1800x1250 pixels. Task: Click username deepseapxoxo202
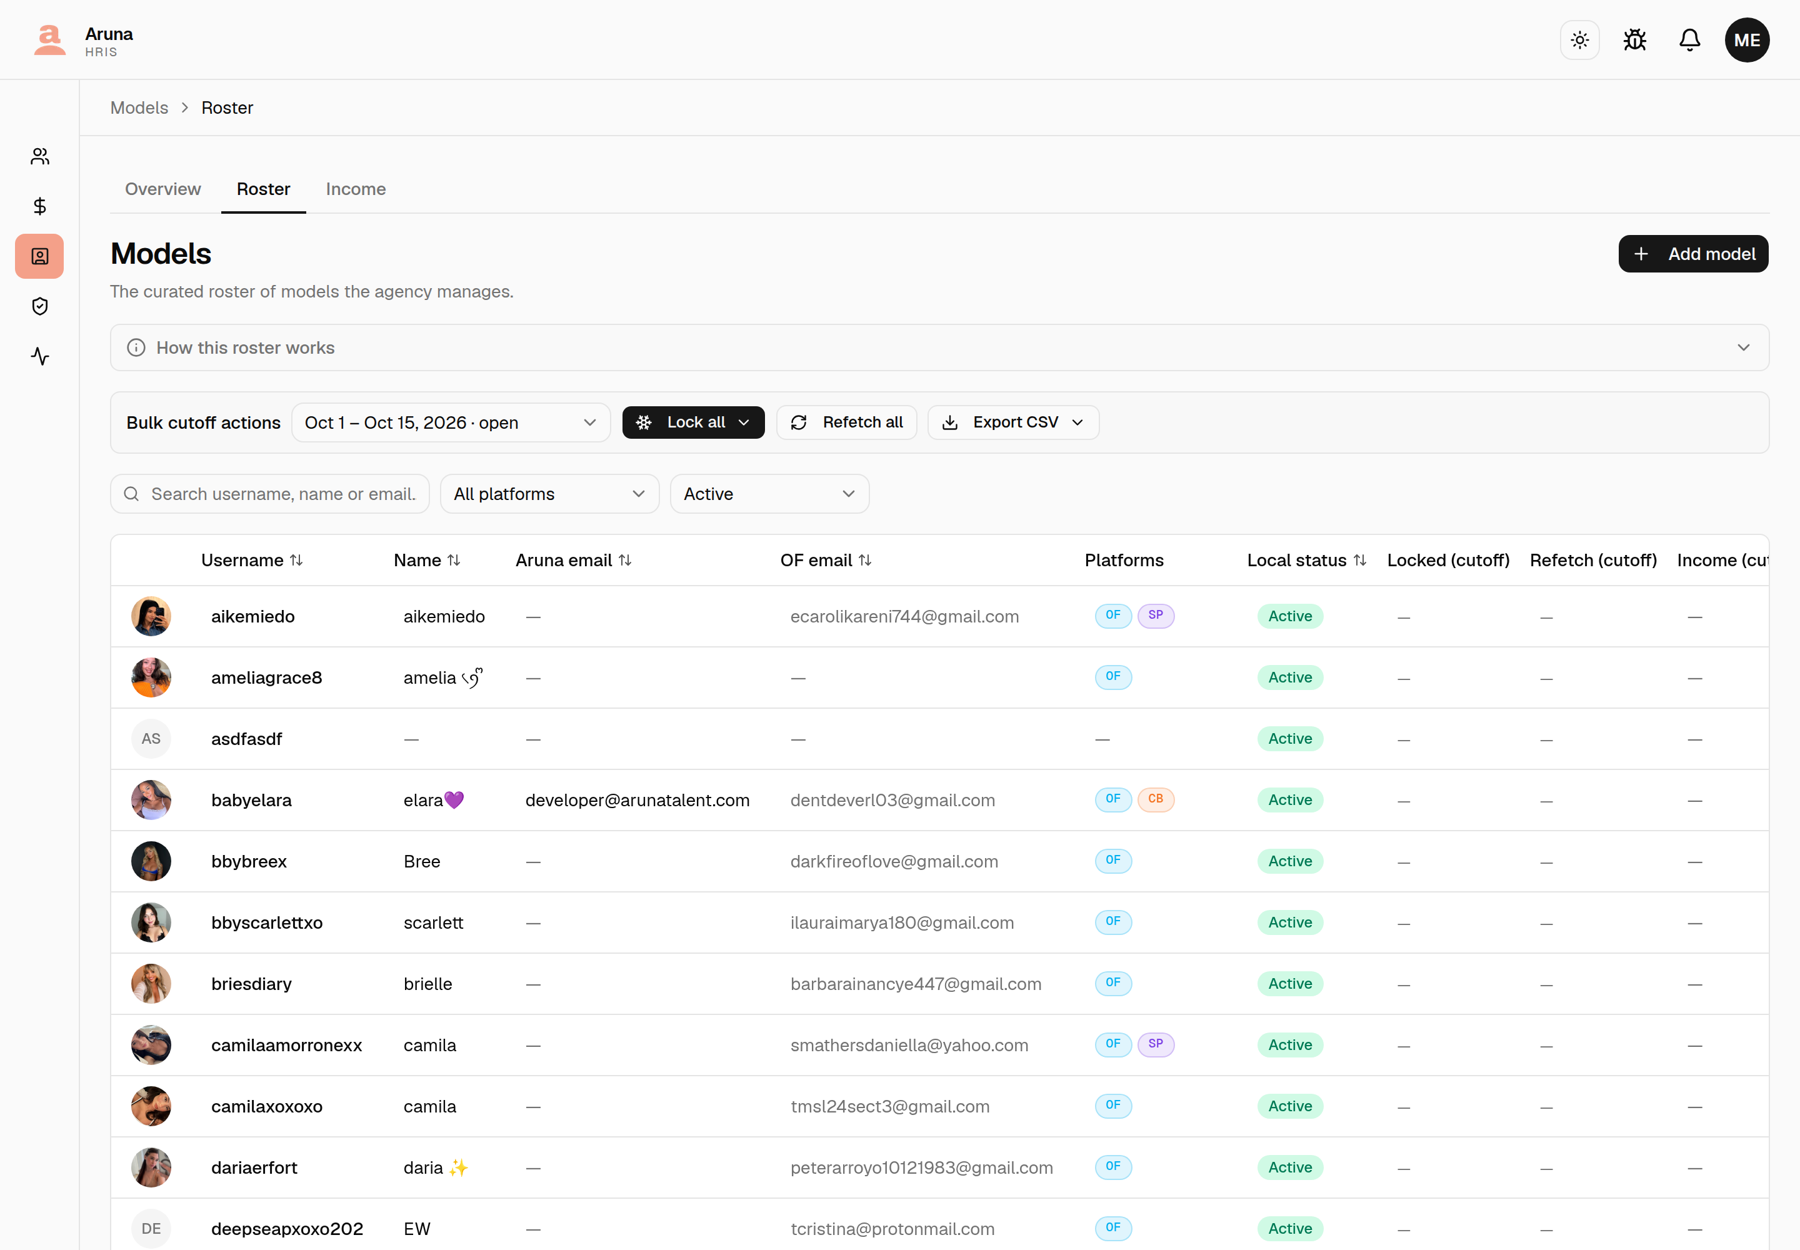coord(287,1229)
